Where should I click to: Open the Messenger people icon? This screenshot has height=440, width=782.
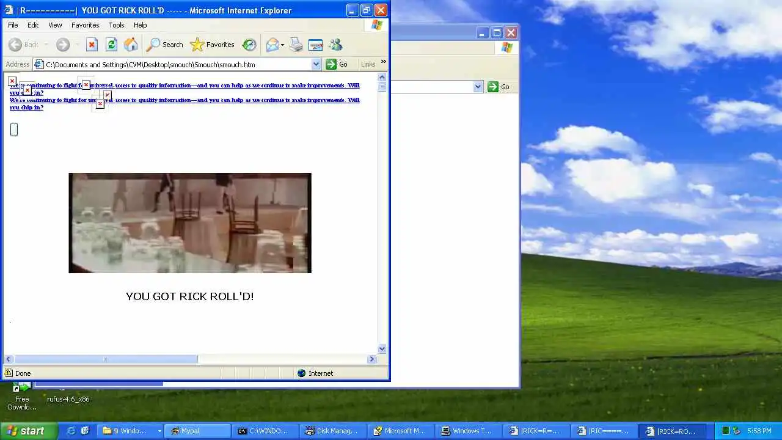pyautogui.click(x=335, y=45)
